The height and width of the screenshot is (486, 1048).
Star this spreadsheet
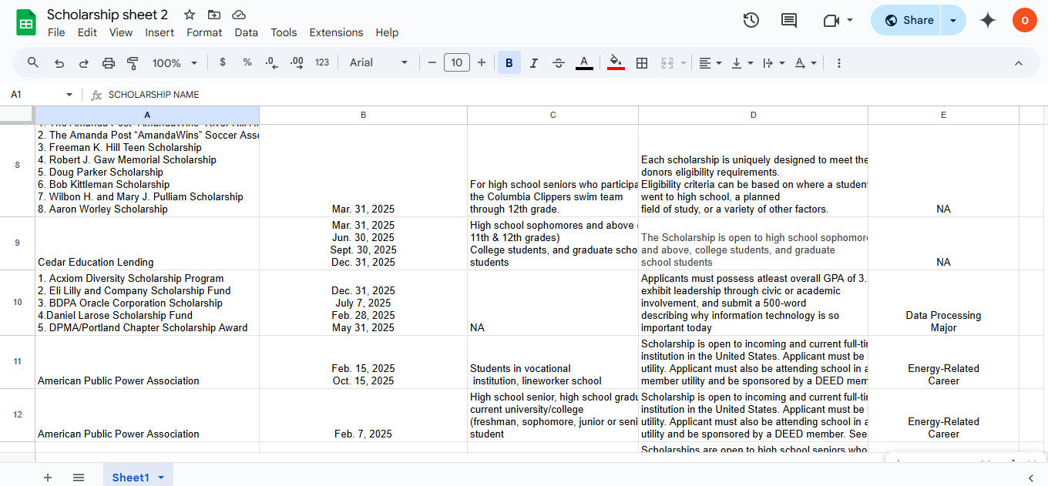click(x=190, y=15)
